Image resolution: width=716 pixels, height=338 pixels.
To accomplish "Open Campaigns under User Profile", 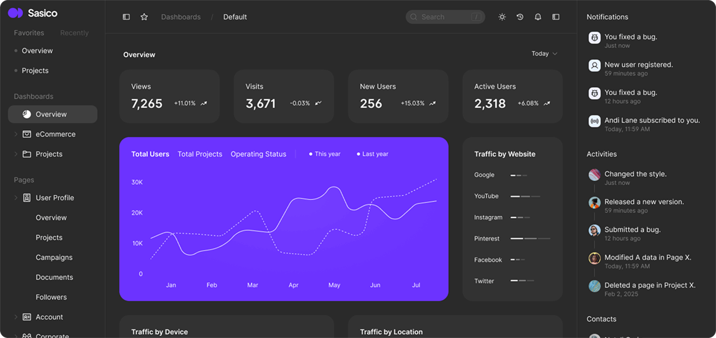I will 54,257.
